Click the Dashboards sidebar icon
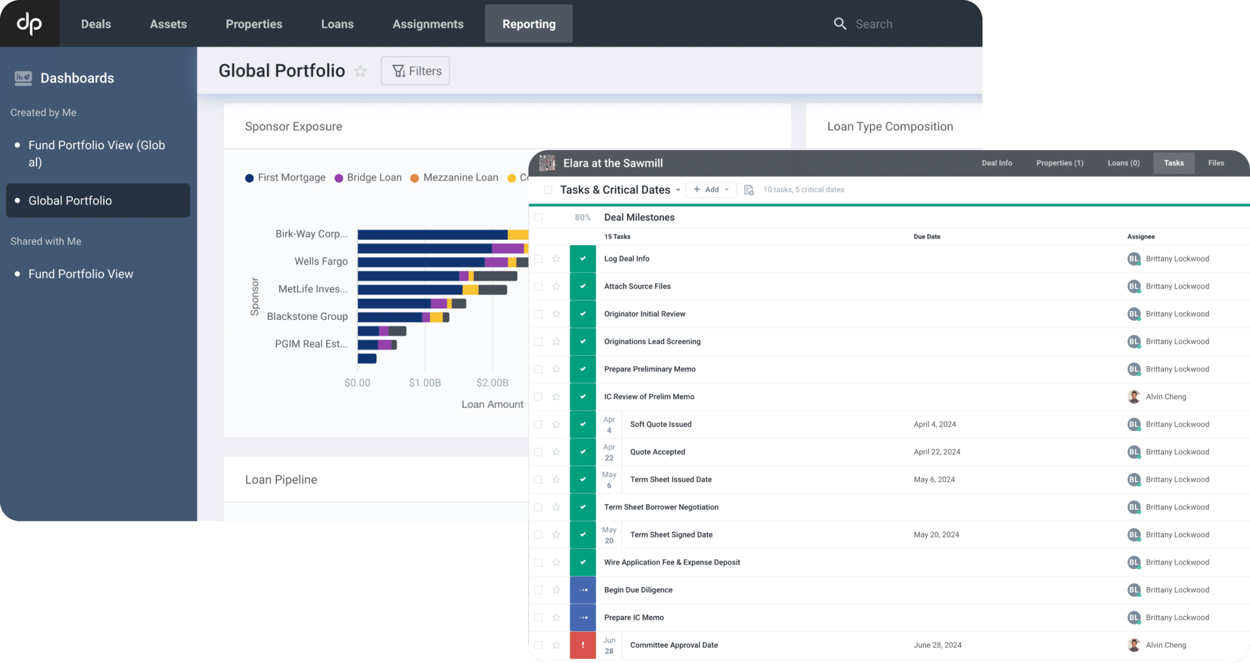The image size is (1250, 663). (23, 78)
